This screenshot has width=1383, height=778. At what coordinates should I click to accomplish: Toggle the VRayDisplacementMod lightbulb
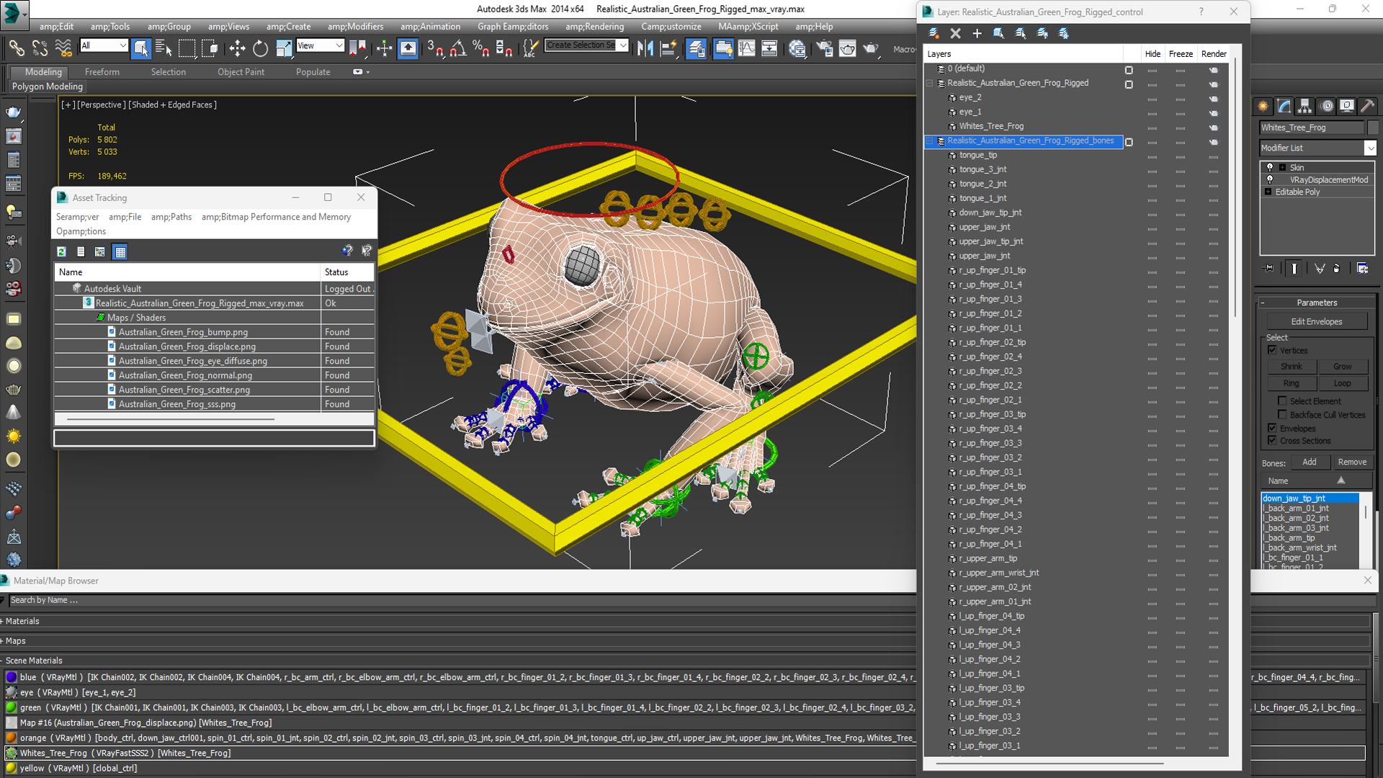pos(1270,179)
